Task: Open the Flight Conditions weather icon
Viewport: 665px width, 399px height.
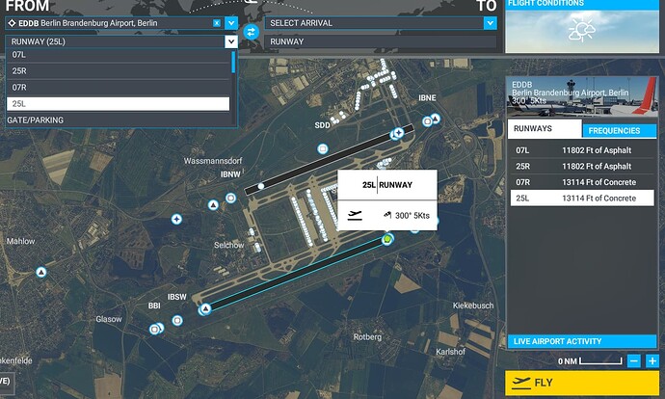Action: (x=580, y=31)
